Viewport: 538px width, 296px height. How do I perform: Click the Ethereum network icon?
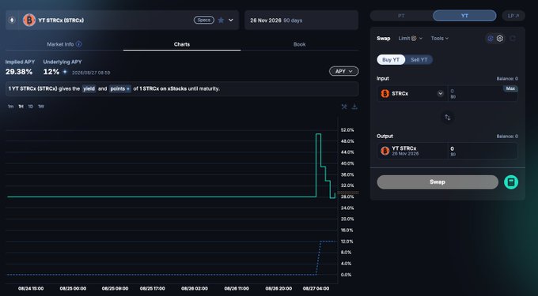[13, 21]
